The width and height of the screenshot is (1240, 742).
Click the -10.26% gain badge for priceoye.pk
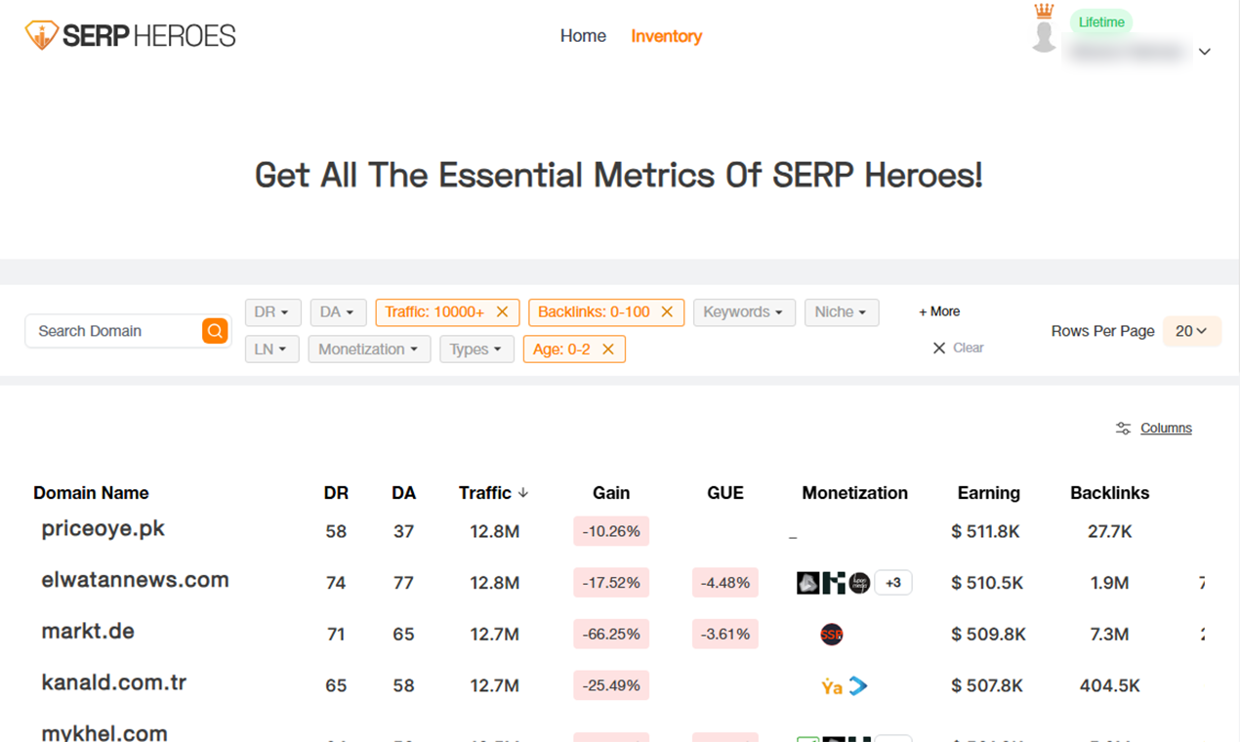611,531
